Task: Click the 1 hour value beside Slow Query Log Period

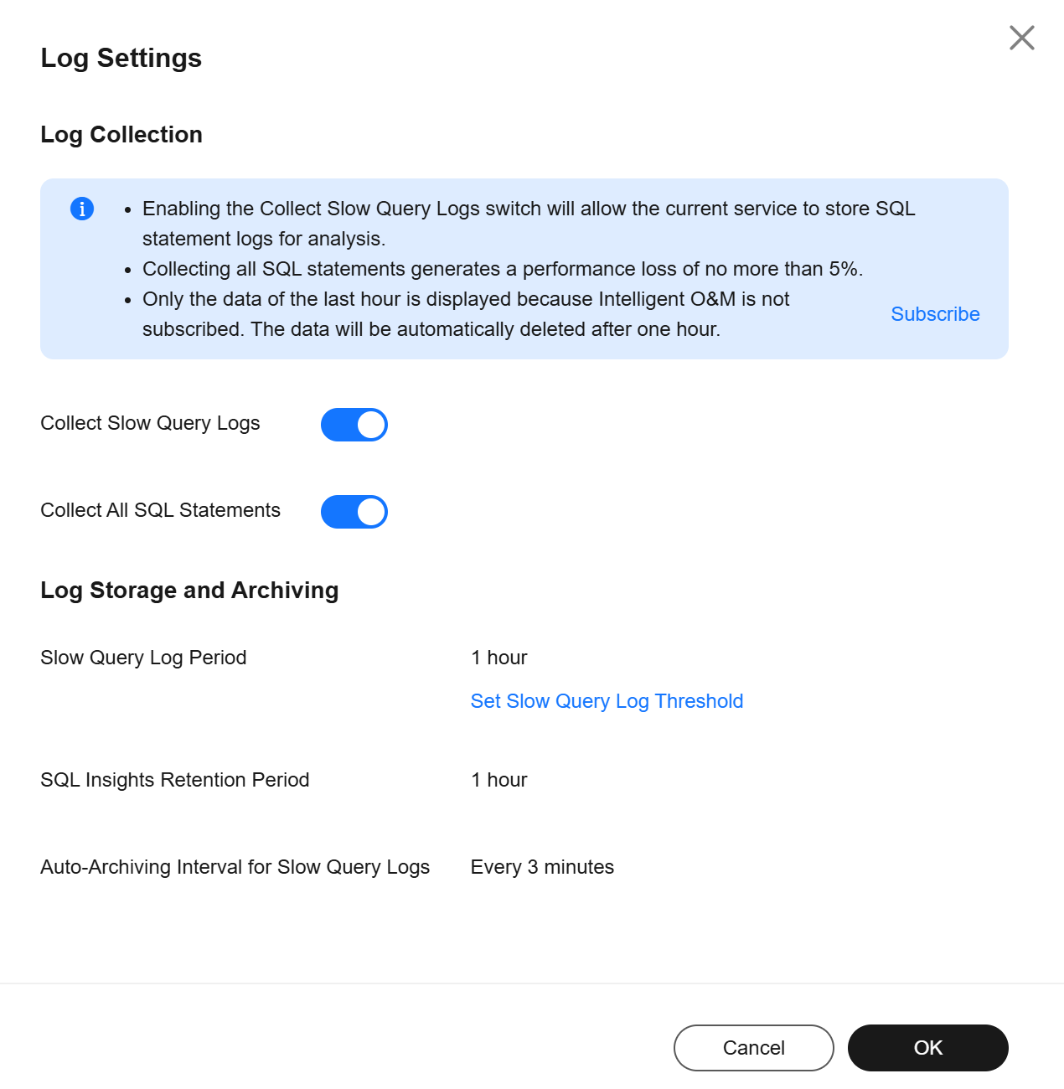Action: [x=499, y=658]
